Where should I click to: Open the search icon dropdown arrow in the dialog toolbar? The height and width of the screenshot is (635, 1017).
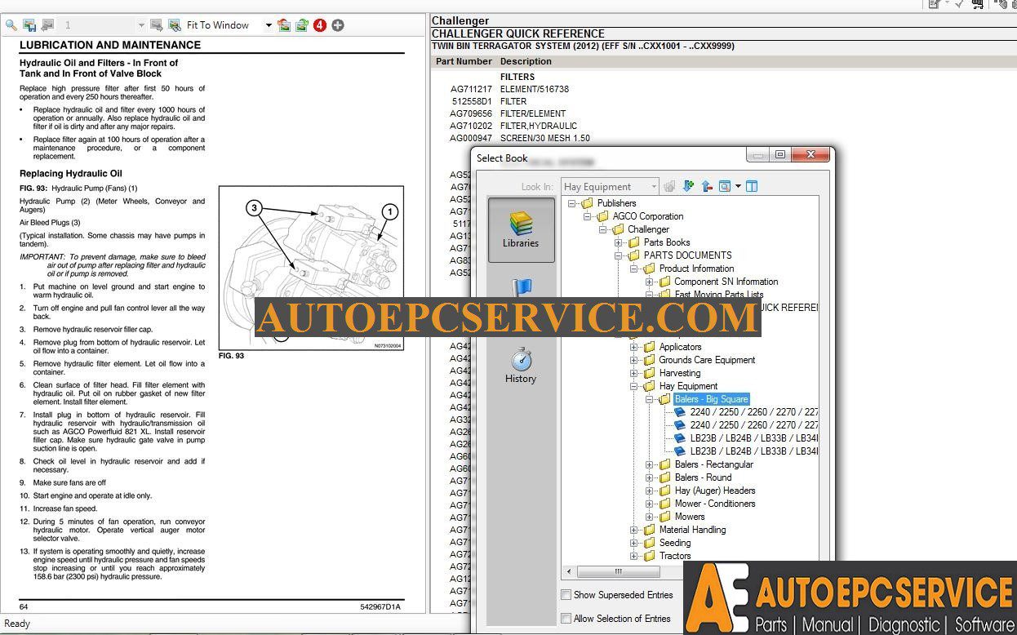pyautogui.click(x=738, y=186)
